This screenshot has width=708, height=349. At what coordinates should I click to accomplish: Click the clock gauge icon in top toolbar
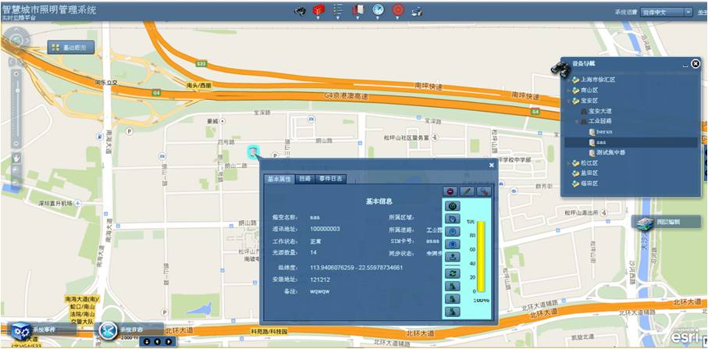378,10
